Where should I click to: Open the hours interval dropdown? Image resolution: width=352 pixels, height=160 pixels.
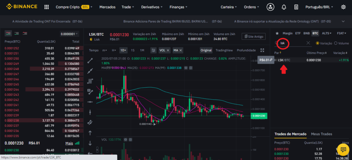point(114,50)
